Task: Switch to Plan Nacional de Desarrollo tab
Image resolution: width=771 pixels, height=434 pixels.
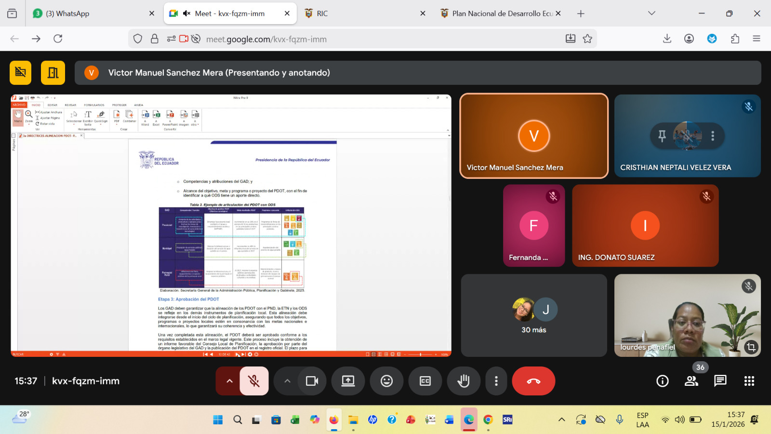Action: point(501,14)
